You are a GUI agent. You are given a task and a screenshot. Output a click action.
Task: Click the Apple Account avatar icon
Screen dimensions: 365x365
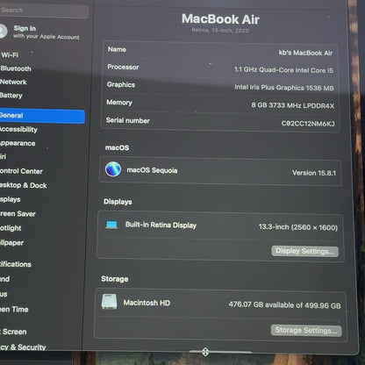[x=3, y=32]
